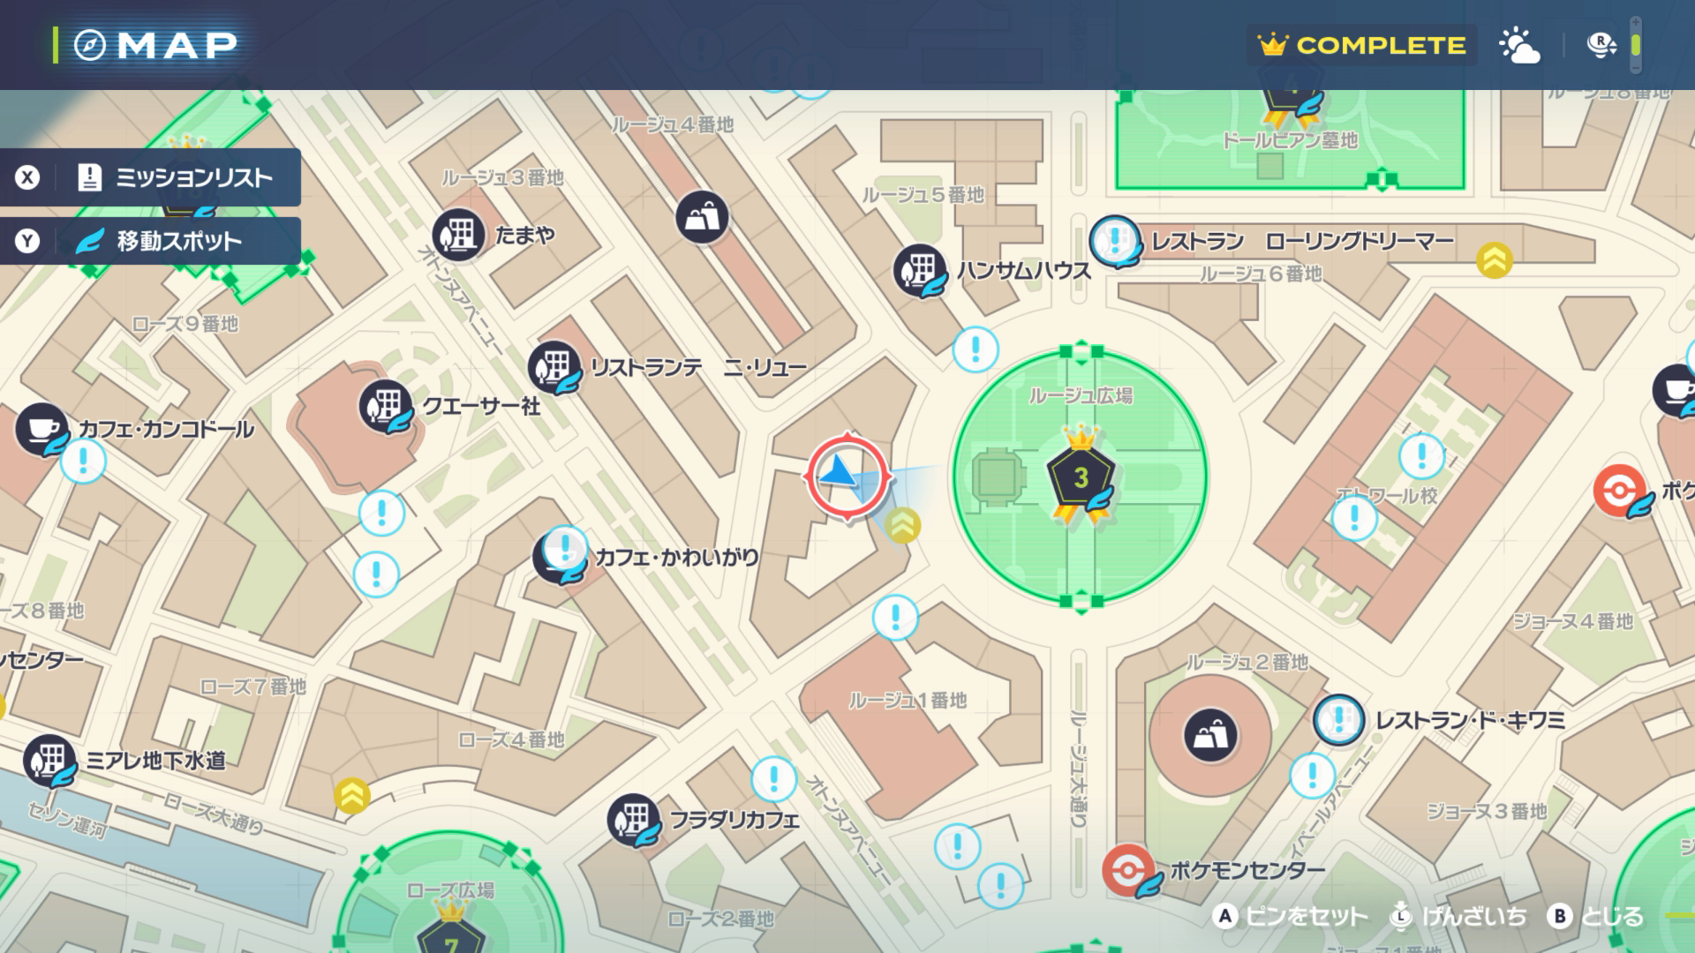Select the ハンサムハウス location icon
This screenshot has width=1695, height=953.
[919, 269]
